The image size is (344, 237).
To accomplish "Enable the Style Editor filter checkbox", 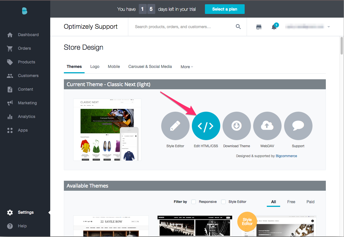I will tap(223, 202).
